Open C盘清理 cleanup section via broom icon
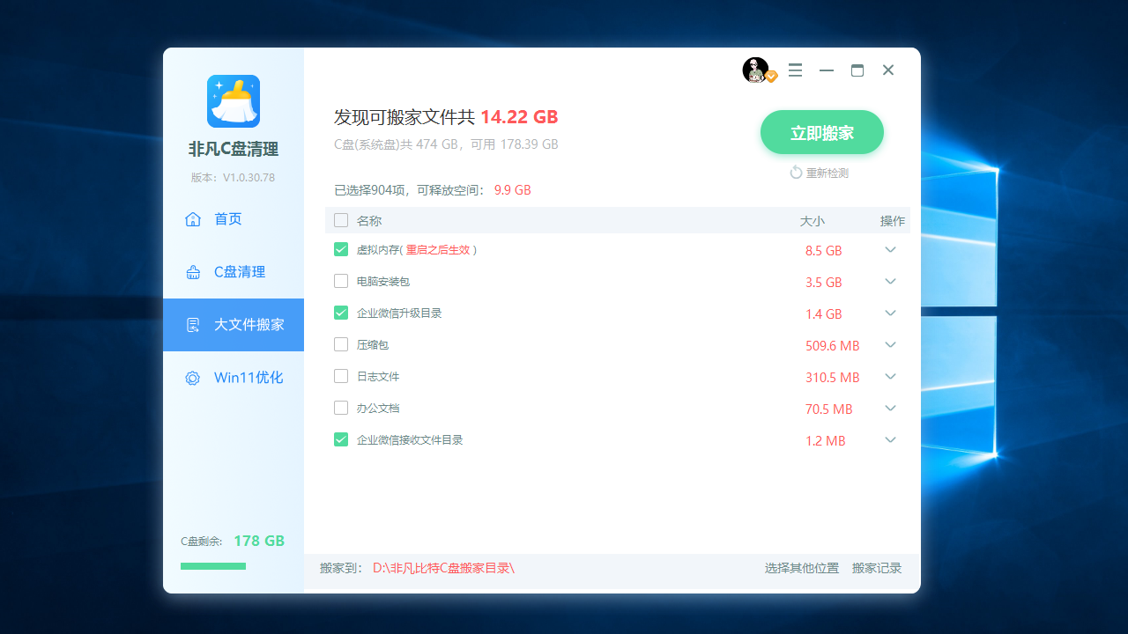Viewport: 1128px width, 634px height. pos(192,271)
